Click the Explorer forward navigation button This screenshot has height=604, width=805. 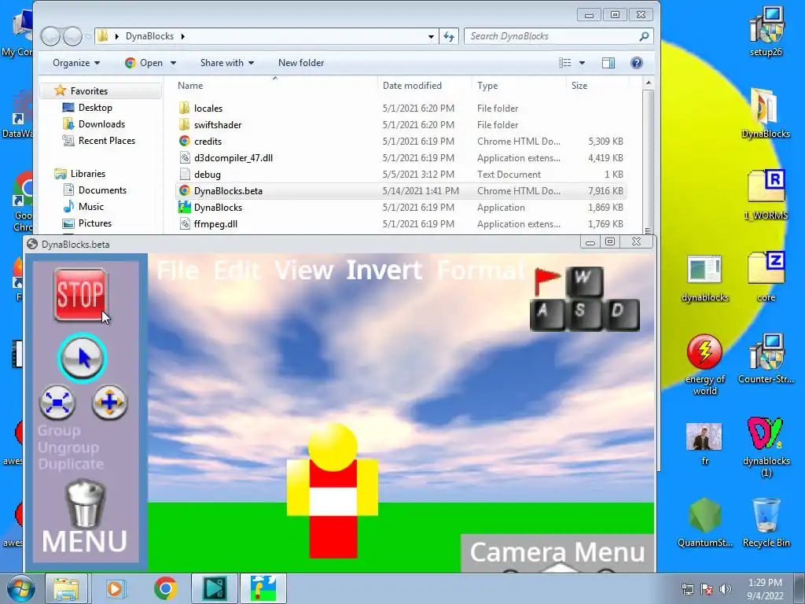72,36
